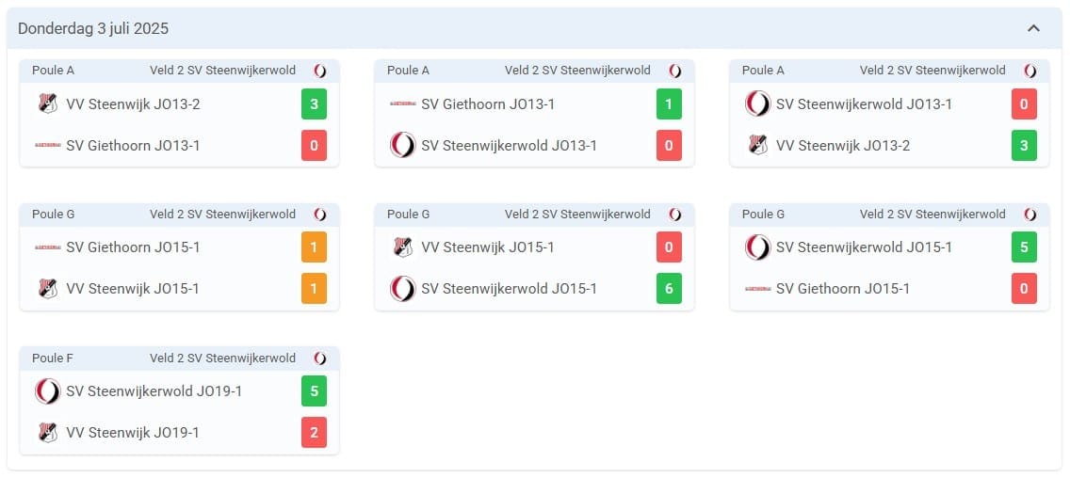
Task: Click the red score 2 for VV Steenwijk JO19-1
Action: 314,432
